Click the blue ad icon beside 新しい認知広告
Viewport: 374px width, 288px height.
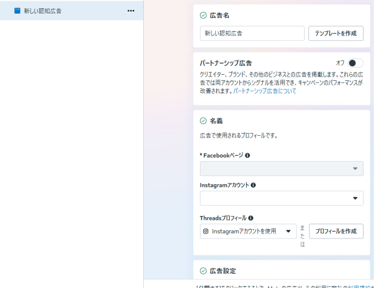click(x=17, y=10)
